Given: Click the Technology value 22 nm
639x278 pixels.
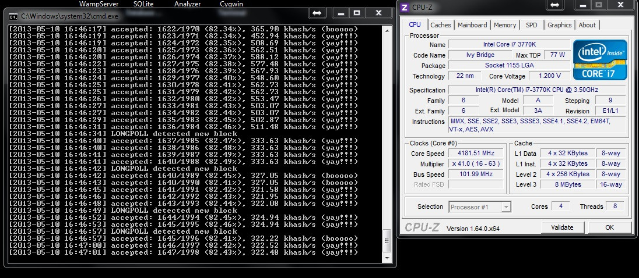Looking at the screenshot, I should [465, 76].
